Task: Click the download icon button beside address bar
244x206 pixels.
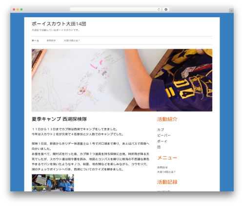Action: pyautogui.click(x=166, y=9)
